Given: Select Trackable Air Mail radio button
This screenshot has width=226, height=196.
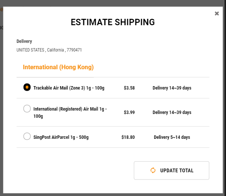Looking at the screenshot, I should (x=27, y=87).
